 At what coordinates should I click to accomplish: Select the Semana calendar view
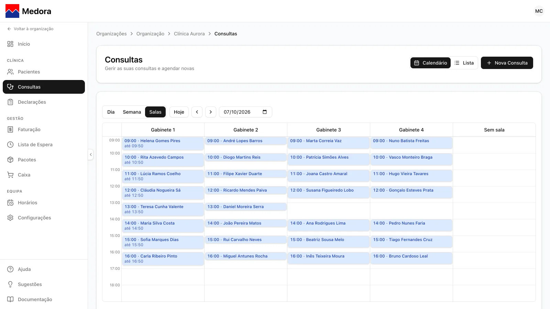click(x=132, y=112)
